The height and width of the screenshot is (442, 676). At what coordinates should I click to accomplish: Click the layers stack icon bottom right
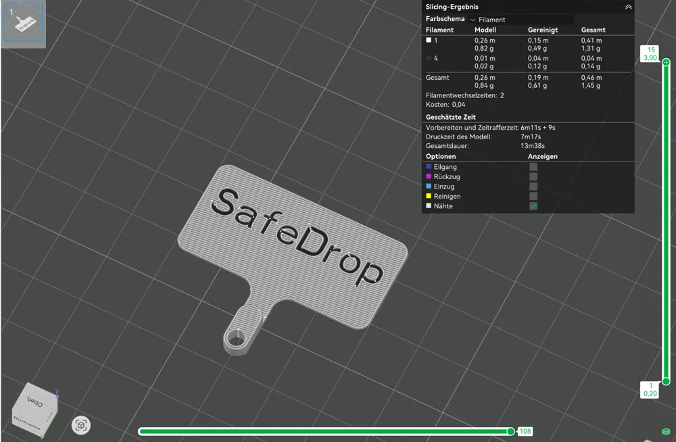pyautogui.click(x=666, y=432)
